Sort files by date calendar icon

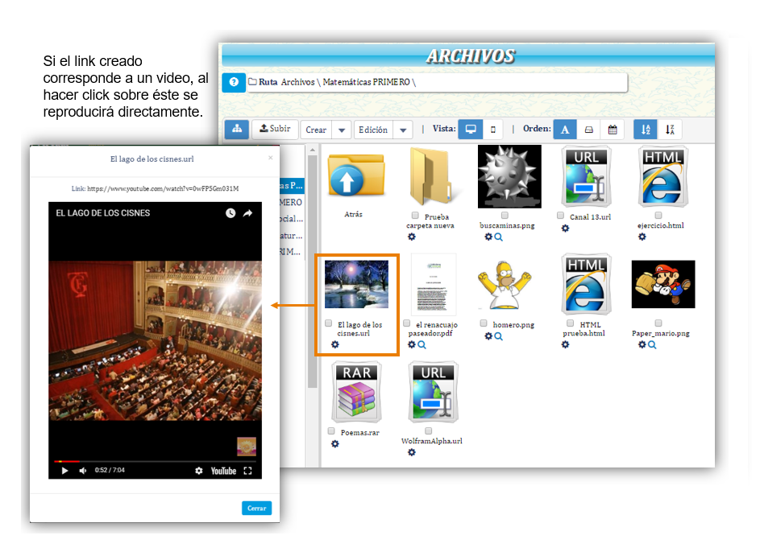[613, 130]
